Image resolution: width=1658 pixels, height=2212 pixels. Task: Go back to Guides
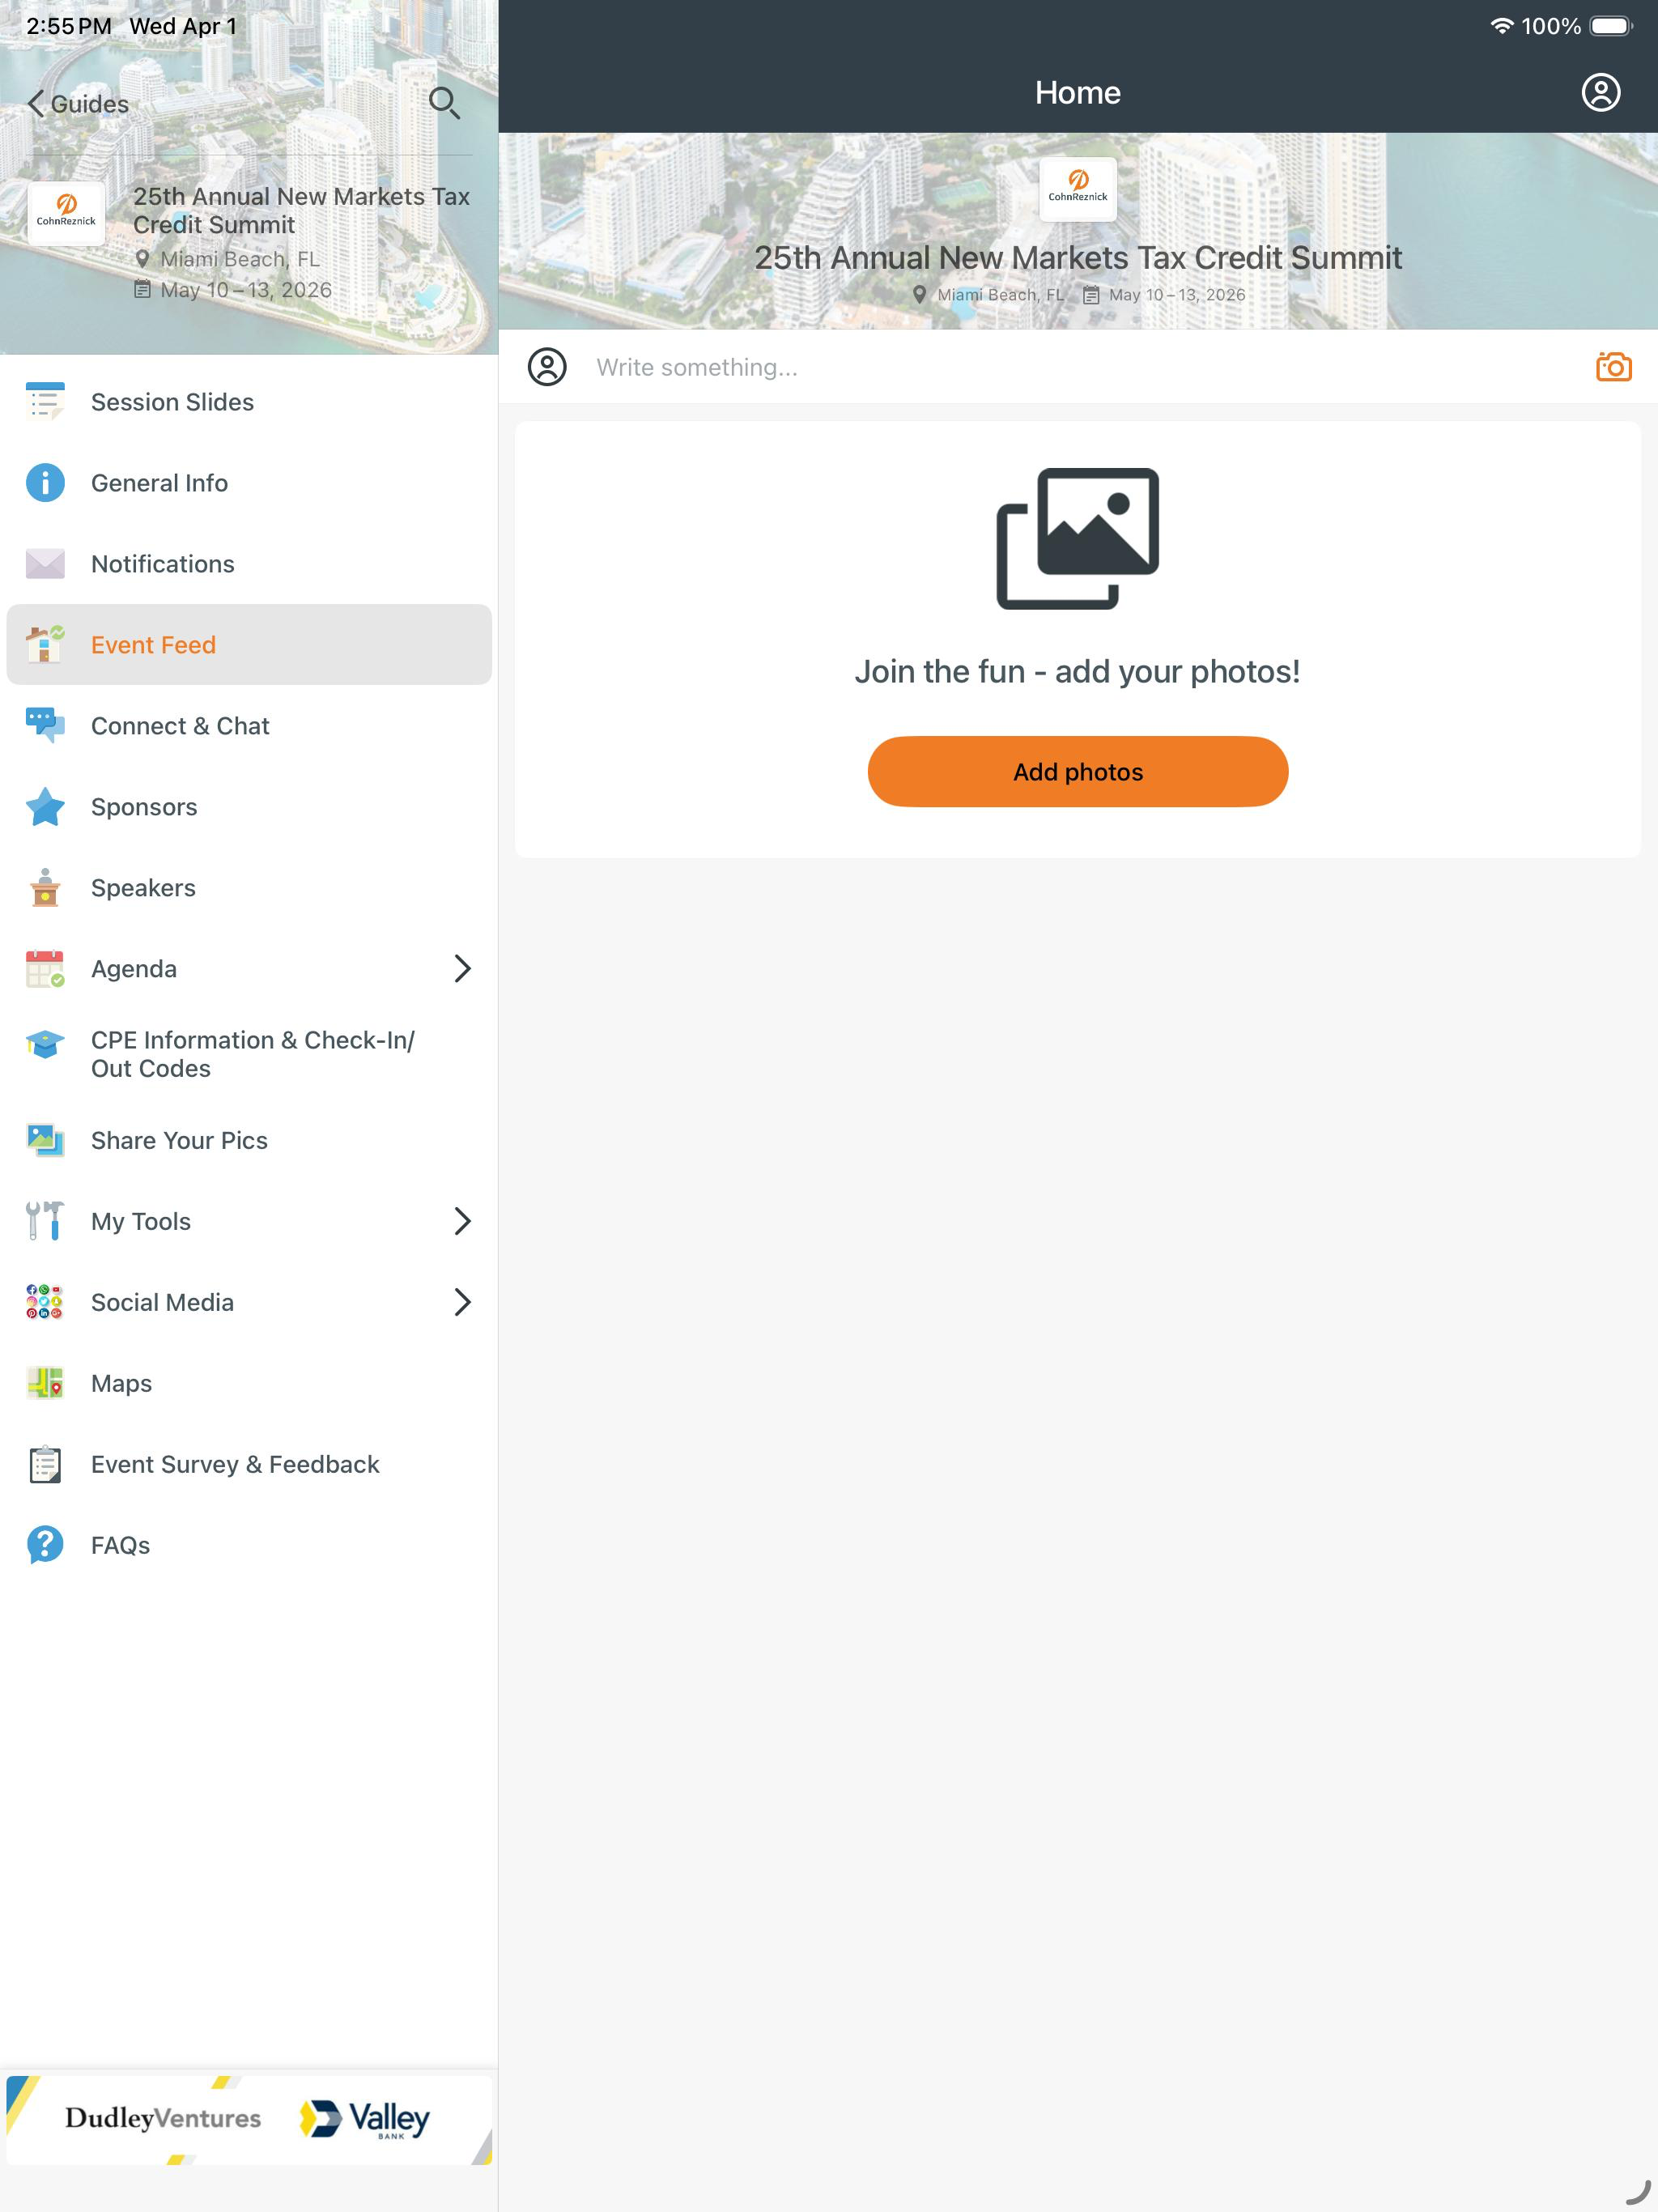[x=78, y=104]
